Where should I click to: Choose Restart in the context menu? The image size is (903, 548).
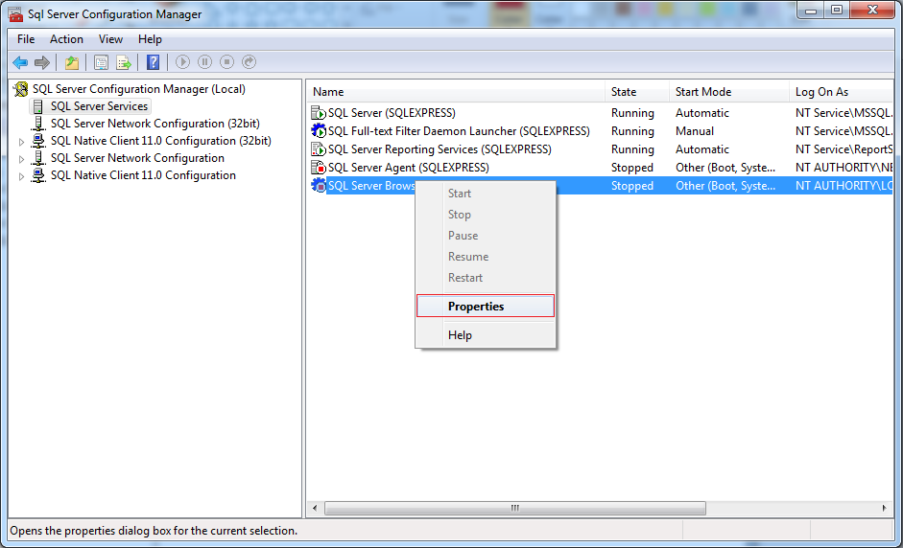click(486, 278)
